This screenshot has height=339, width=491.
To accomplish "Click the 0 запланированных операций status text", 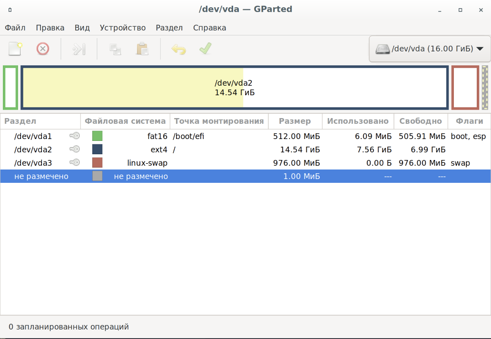I will [69, 327].
